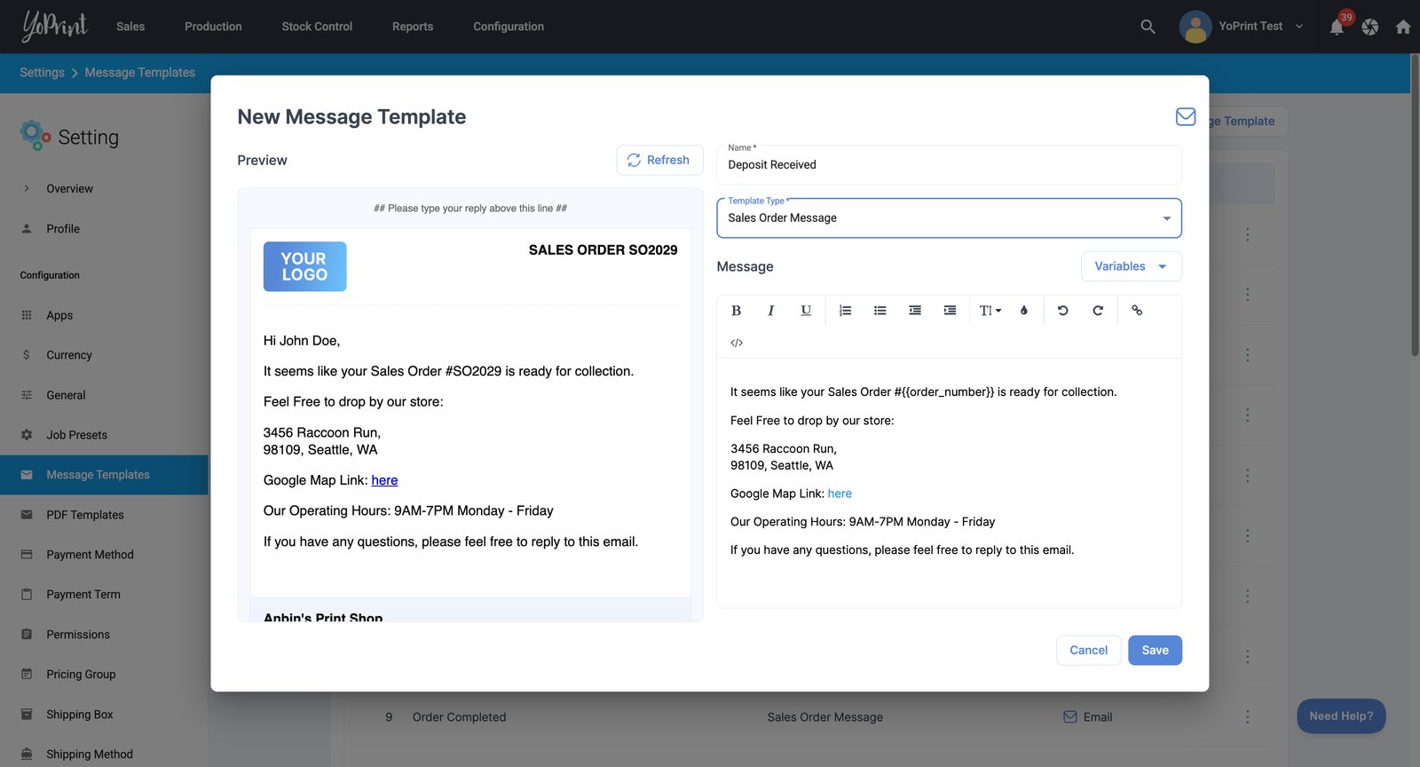Click the YoPrint Test user avatar
The image size is (1420, 767).
point(1195,27)
